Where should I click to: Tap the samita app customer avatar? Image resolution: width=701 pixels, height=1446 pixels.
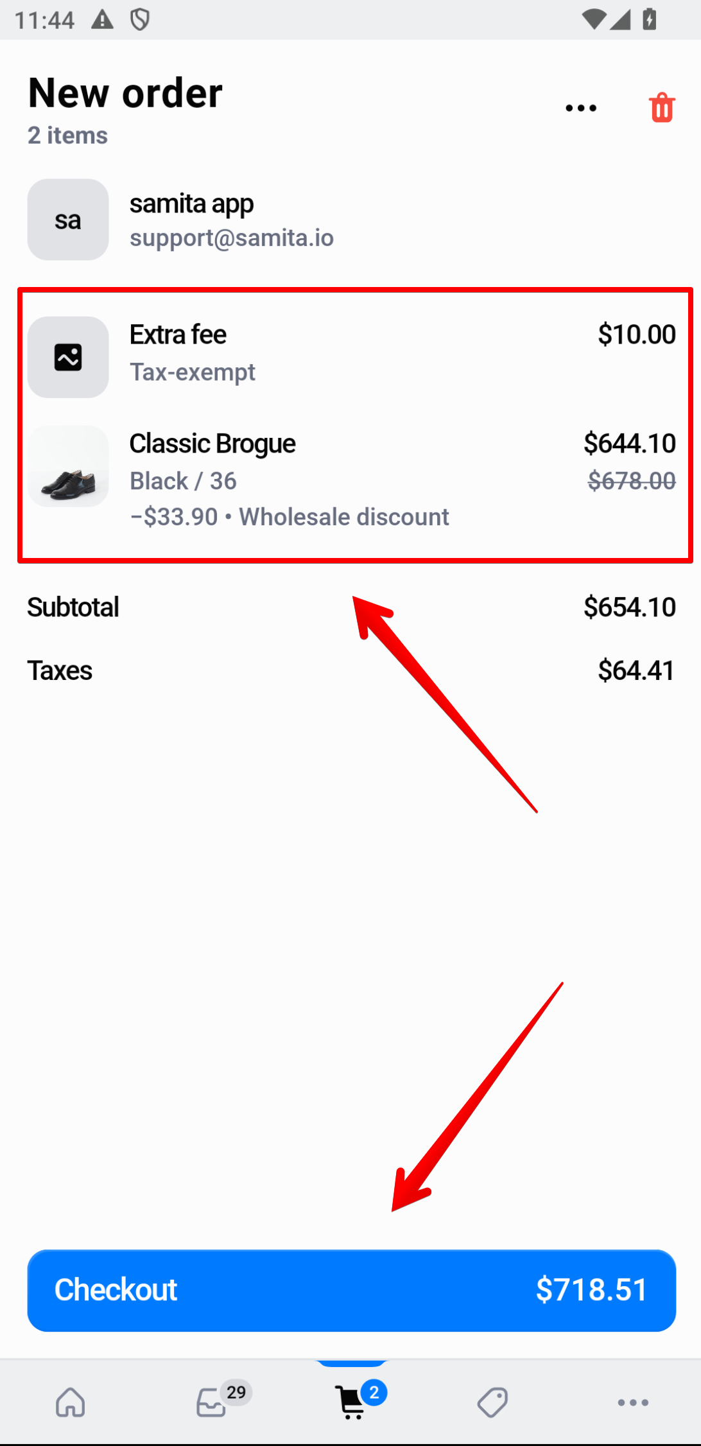click(x=68, y=220)
